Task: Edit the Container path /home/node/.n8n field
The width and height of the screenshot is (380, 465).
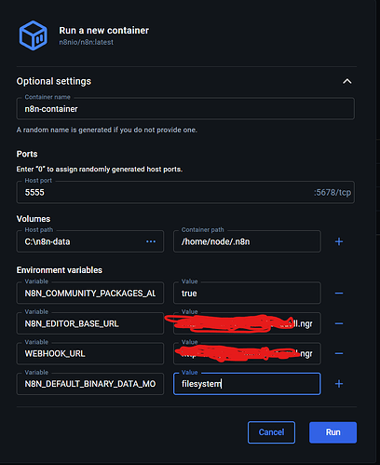Action: [x=247, y=241]
